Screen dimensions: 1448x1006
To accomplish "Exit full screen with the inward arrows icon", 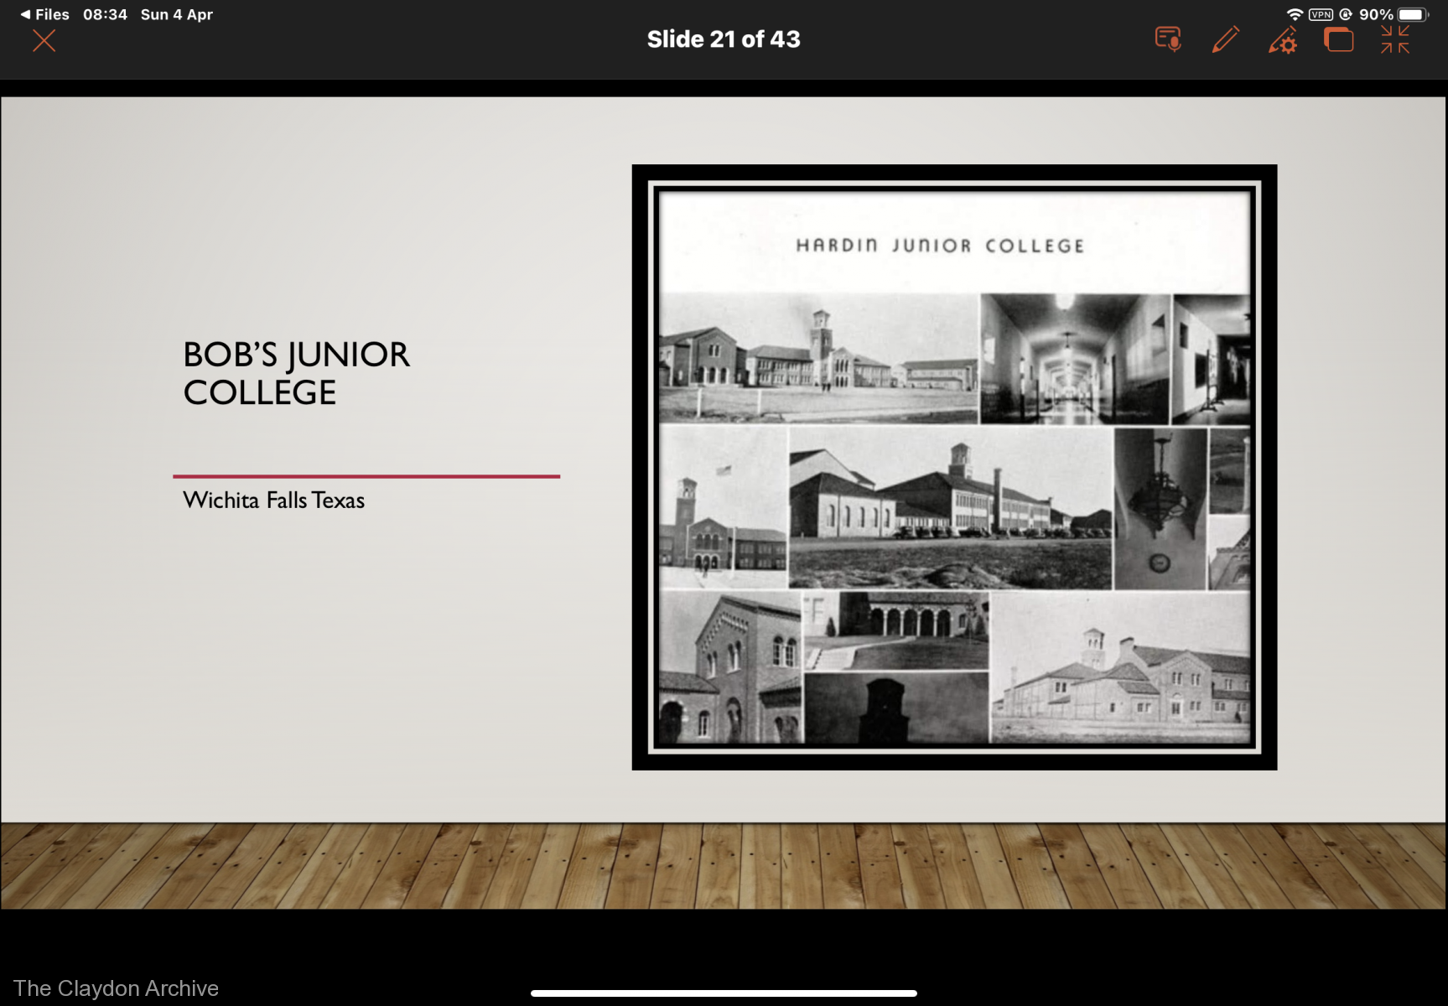I will [x=1395, y=39].
